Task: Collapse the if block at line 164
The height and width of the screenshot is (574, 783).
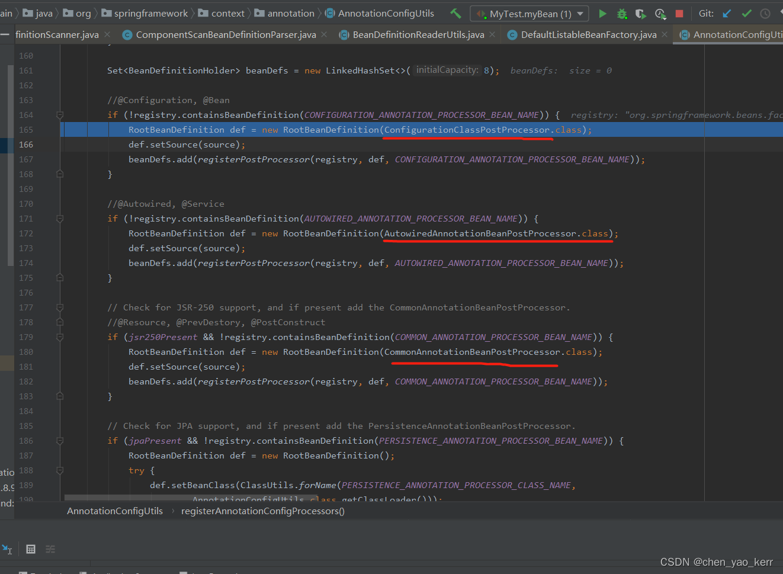Action: (x=60, y=115)
